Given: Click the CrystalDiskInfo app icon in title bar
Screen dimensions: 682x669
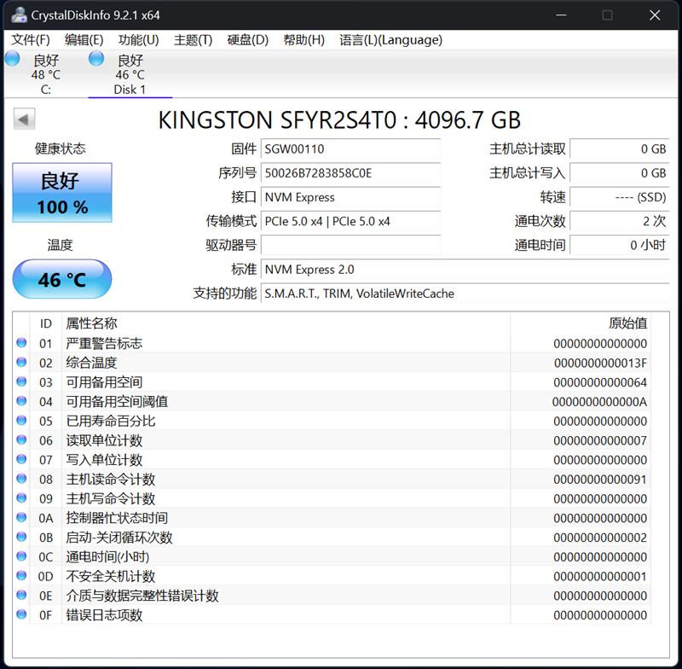Looking at the screenshot, I should [19, 15].
